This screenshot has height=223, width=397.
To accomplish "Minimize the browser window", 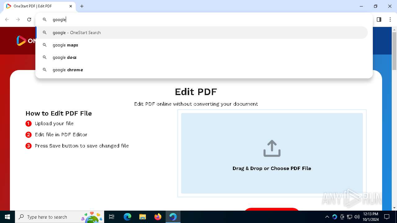I will (x=361, y=6).
